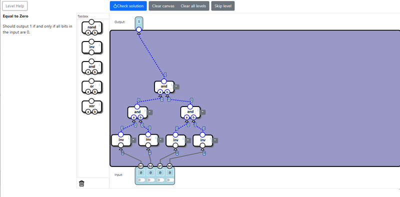Select the right middle and gate
This screenshot has width=400, height=197.
(190, 112)
